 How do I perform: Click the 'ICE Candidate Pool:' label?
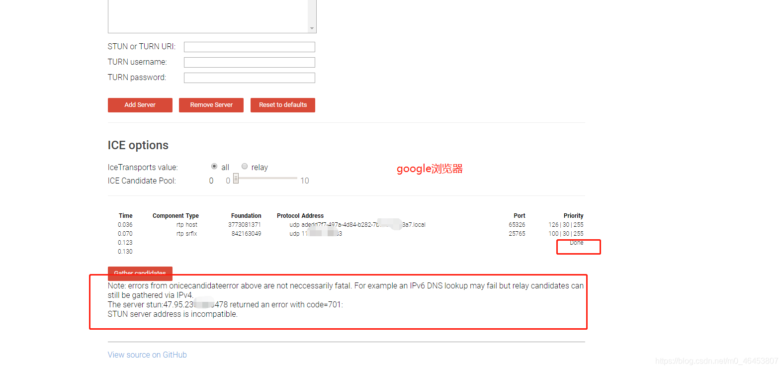(x=142, y=181)
